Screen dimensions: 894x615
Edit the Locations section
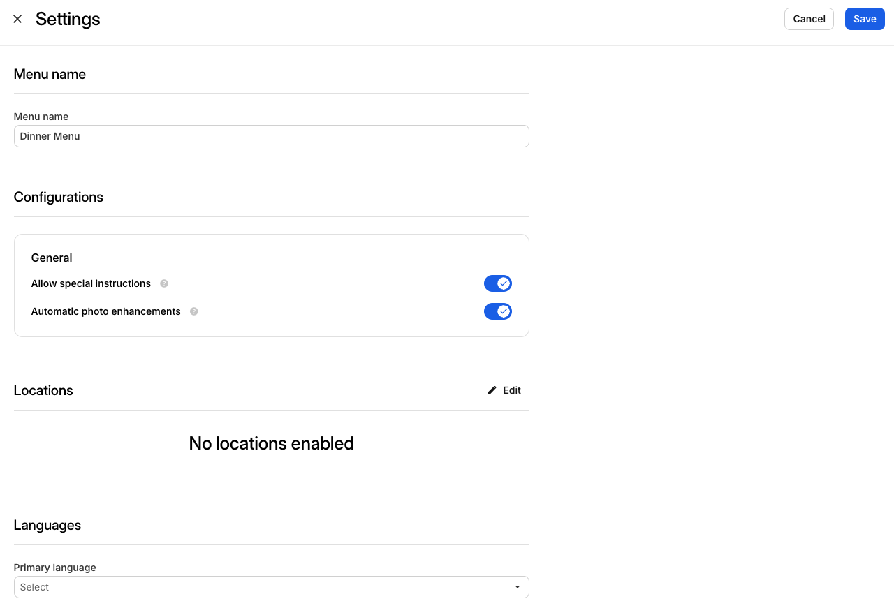pyautogui.click(x=504, y=390)
